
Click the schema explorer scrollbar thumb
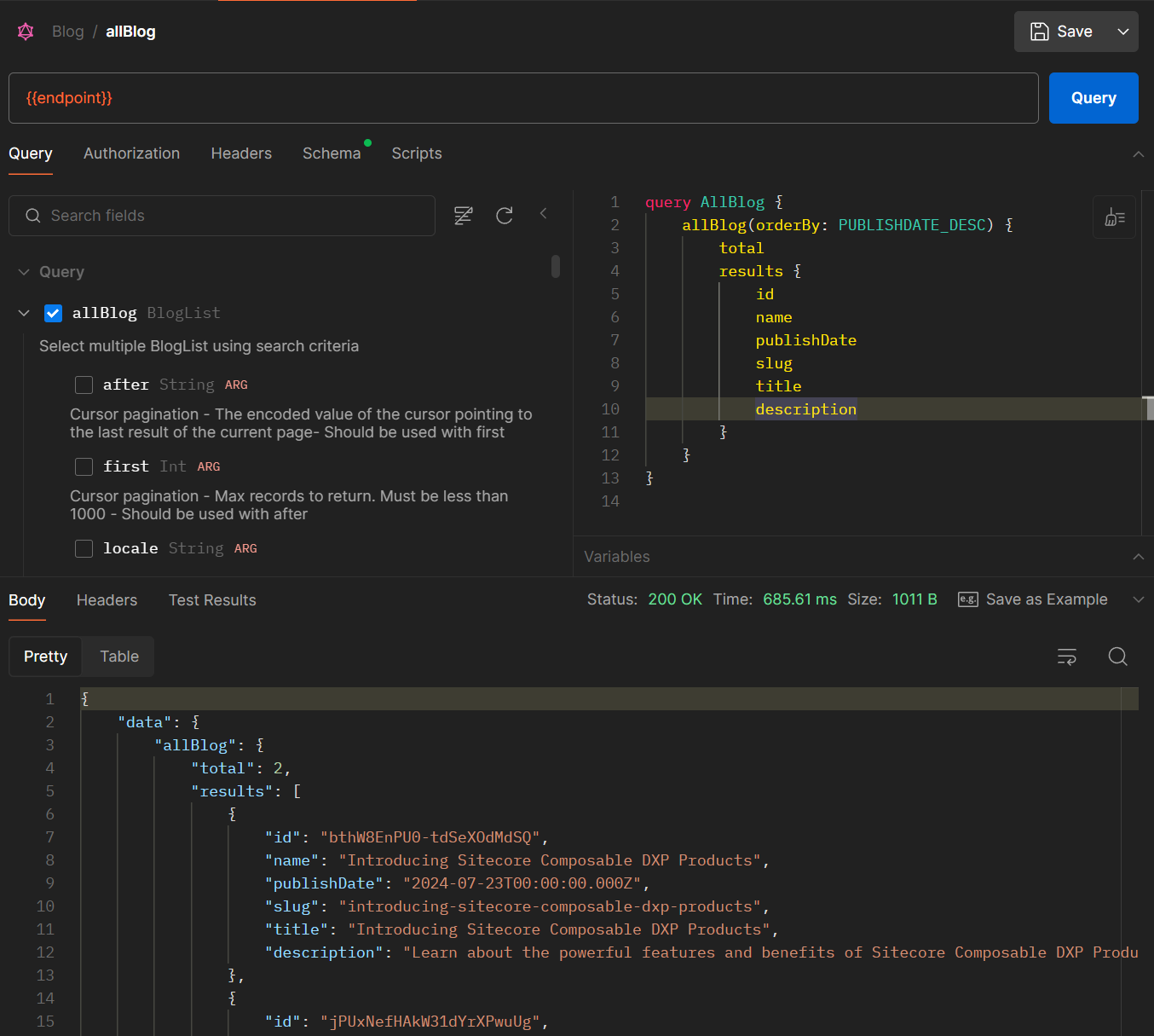(556, 266)
